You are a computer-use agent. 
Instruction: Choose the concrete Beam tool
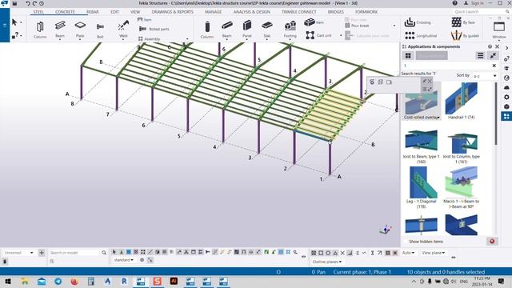click(x=227, y=30)
